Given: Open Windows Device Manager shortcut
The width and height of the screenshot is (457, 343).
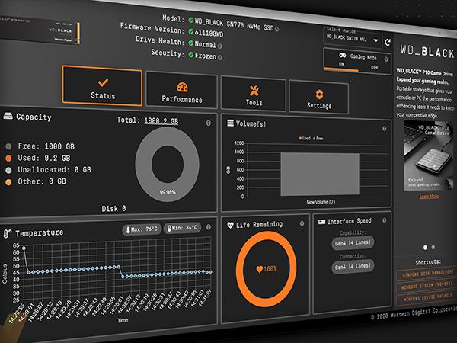Looking at the screenshot, I should pyautogui.click(x=427, y=298).
